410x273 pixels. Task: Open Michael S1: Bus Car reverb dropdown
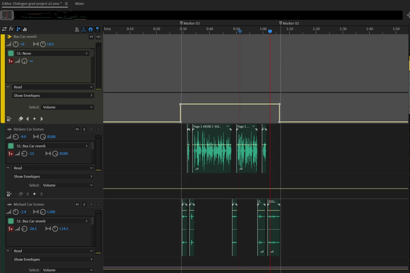point(52,221)
